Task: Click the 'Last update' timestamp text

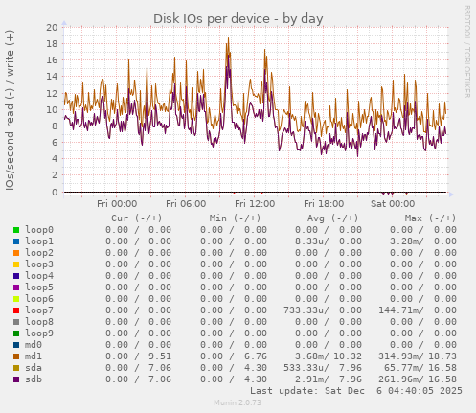Action: pyautogui.click(x=356, y=391)
